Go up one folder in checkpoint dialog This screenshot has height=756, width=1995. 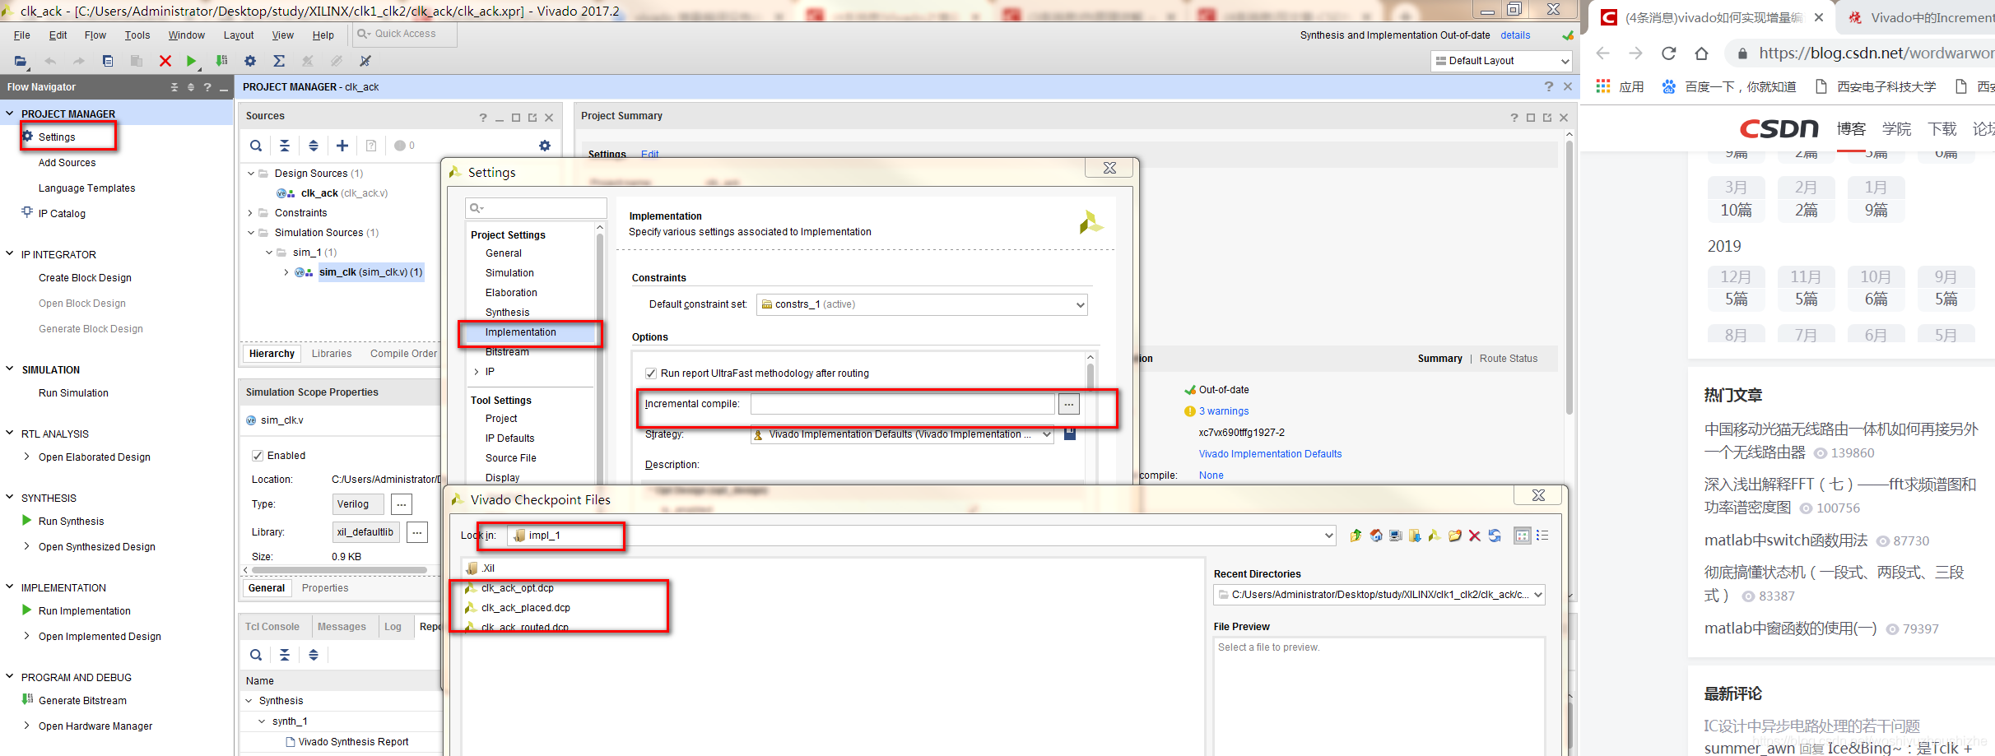1356,536
